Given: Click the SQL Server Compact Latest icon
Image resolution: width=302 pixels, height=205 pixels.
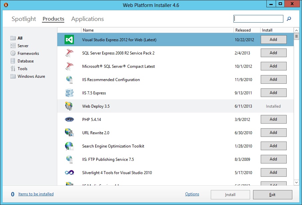Looking at the screenshot, I should [69, 66].
